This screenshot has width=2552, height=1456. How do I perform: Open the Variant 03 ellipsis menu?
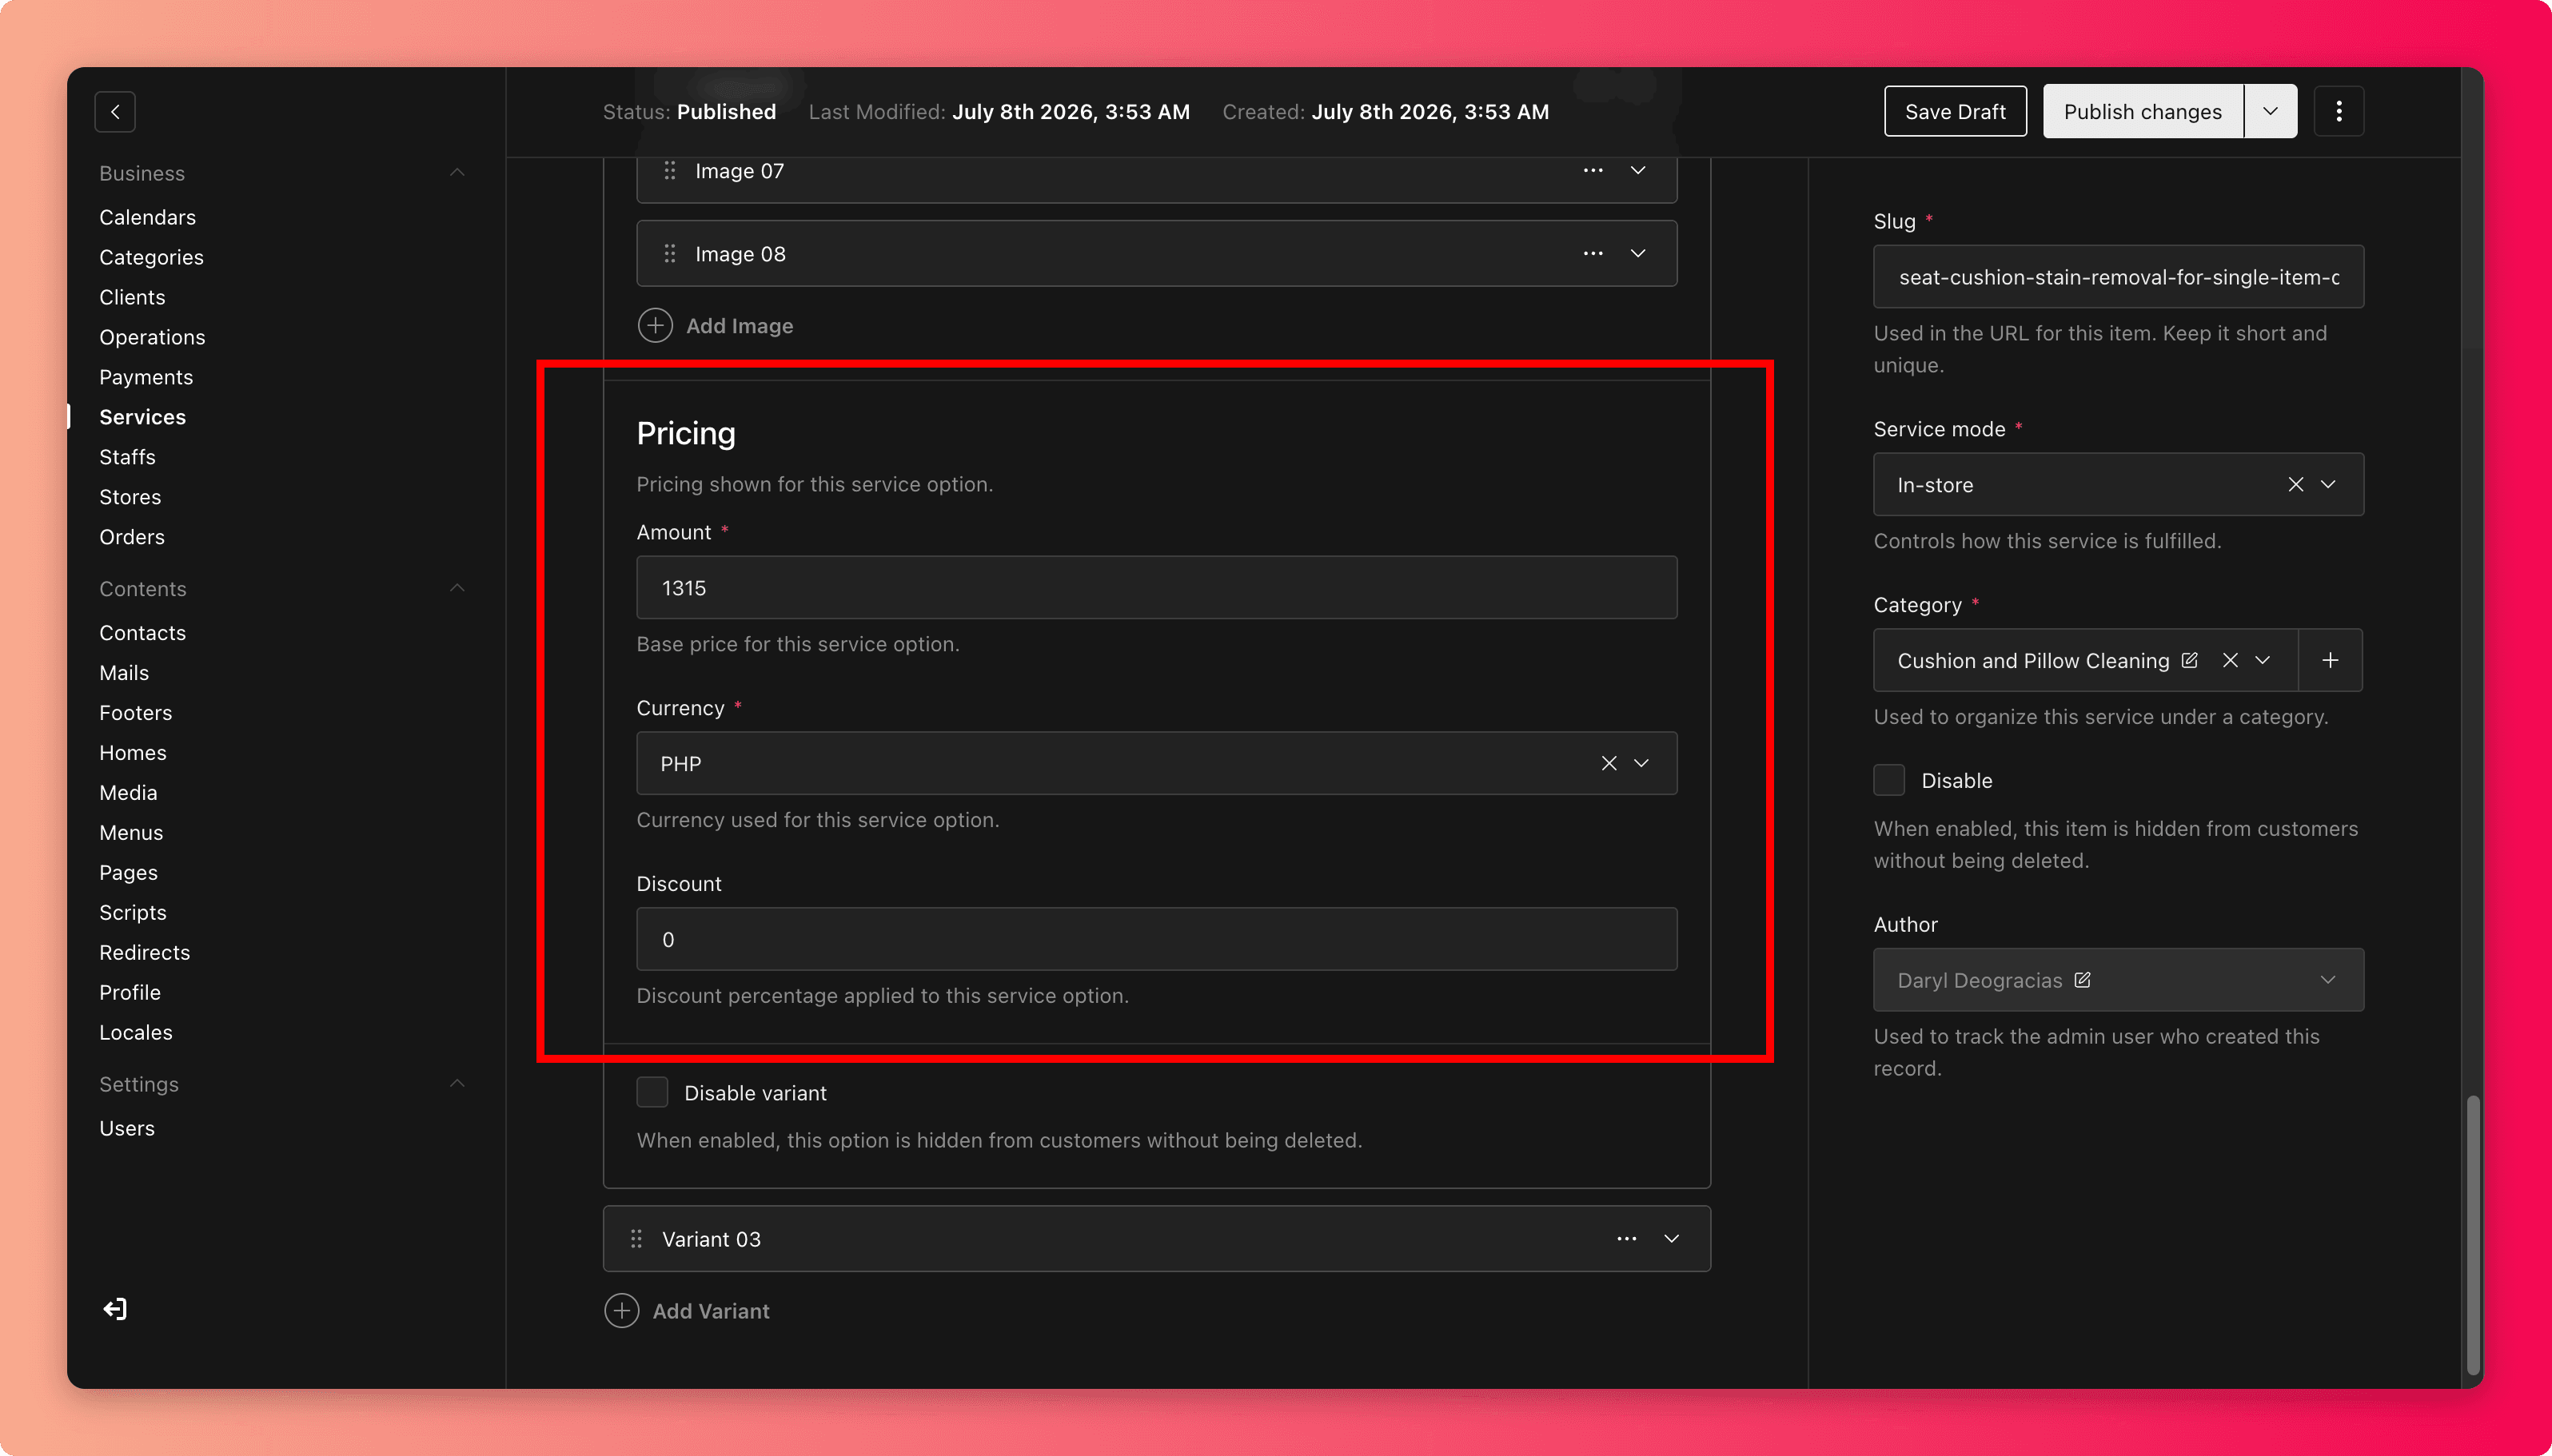1627,1239
